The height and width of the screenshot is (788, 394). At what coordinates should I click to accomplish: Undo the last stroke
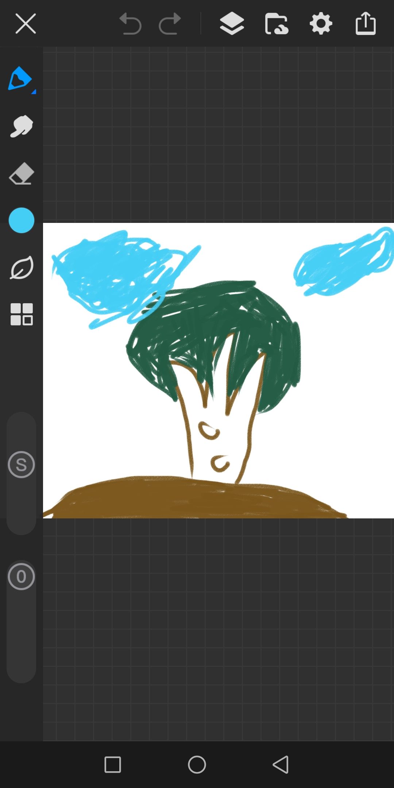coord(130,24)
